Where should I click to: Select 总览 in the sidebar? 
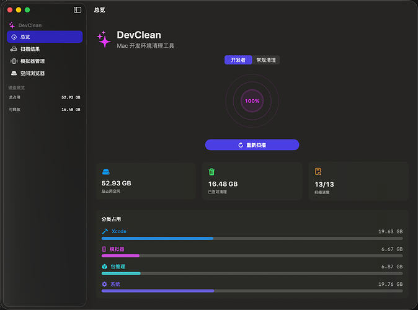pyautogui.click(x=45, y=37)
